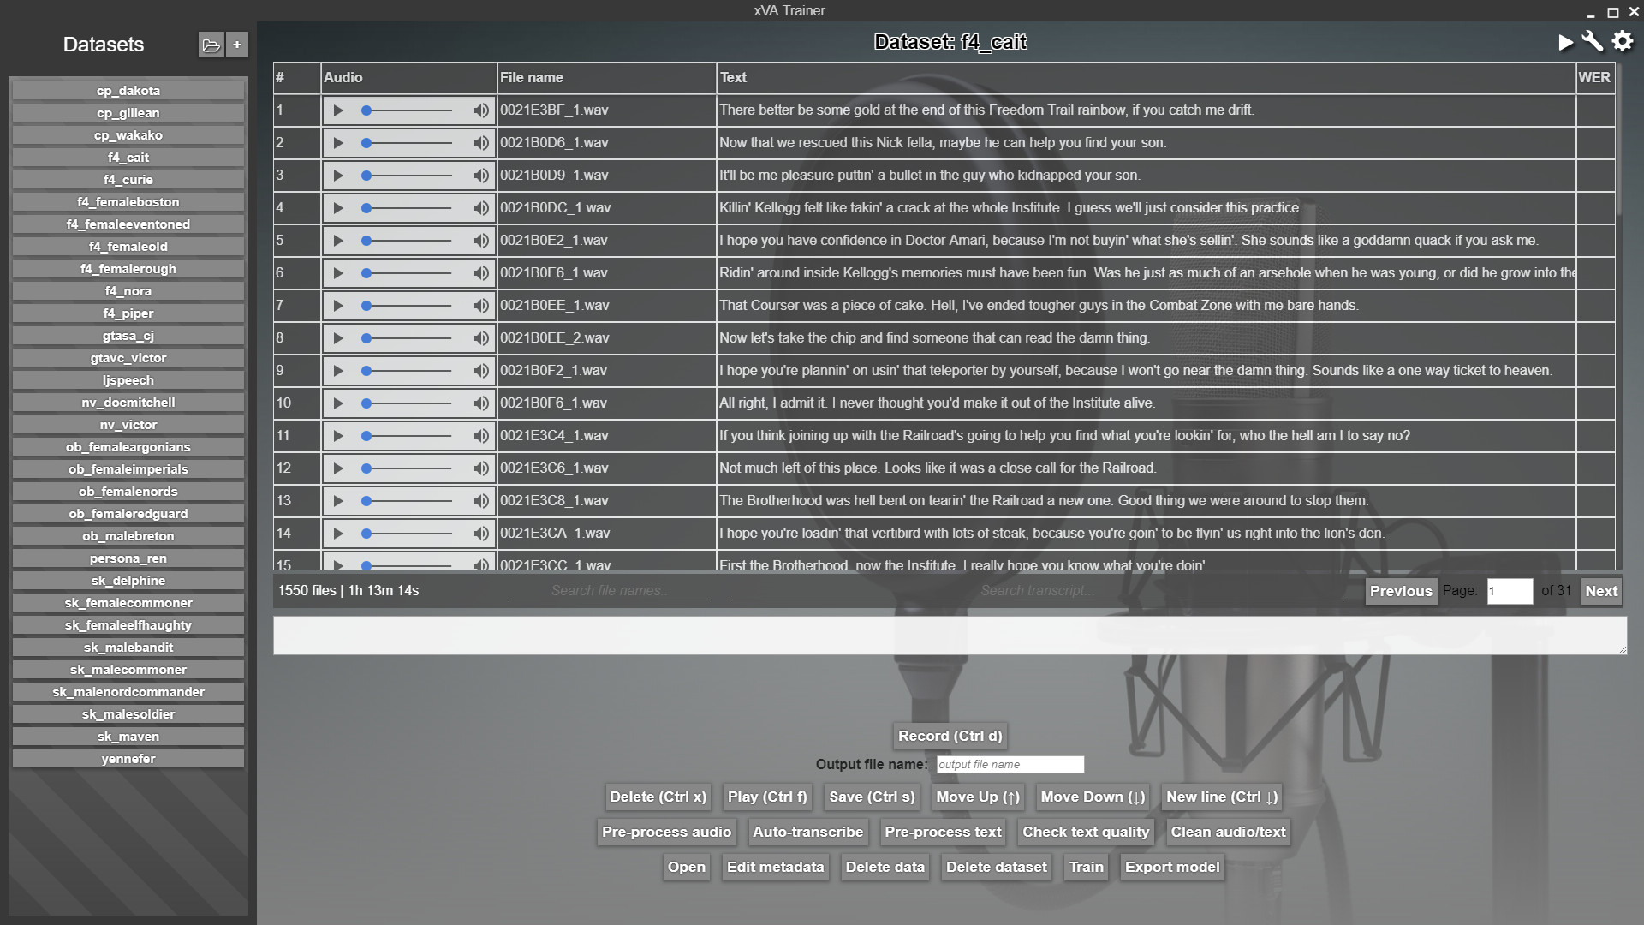This screenshot has width=1644, height=925.
Task: Open the settings gear icon
Action: 1623,42
